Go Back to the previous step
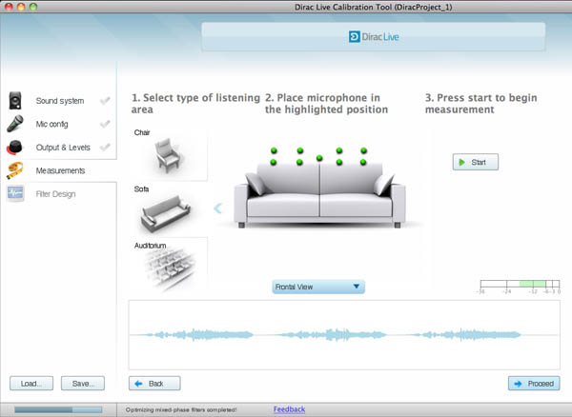572x417 pixels. pyautogui.click(x=154, y=384)
